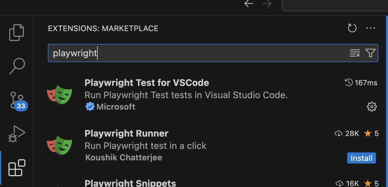Viewport: 388px width, 187px height.
Task: Install the Playwright Runner extension
Action: point(361,158)
